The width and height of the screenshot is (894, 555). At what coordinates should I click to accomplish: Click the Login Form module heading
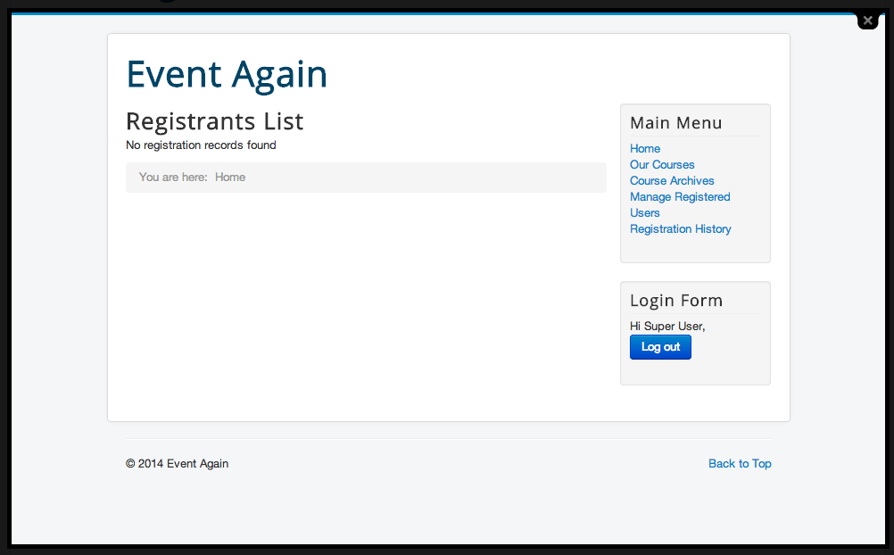pyautogui.click(x=675, y=301)
